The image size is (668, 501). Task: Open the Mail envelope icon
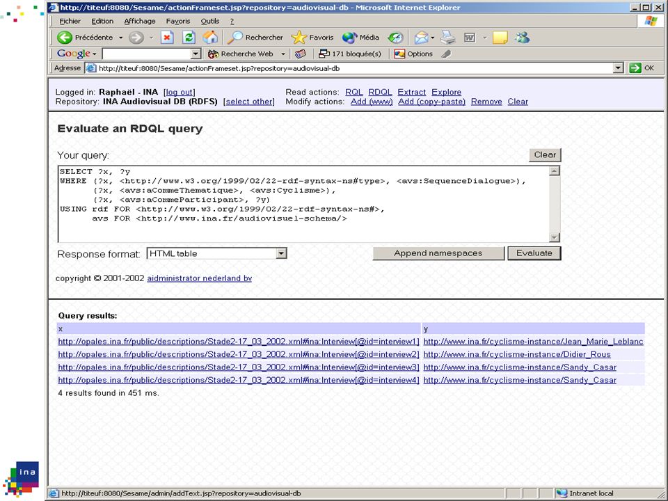(421, 38)
